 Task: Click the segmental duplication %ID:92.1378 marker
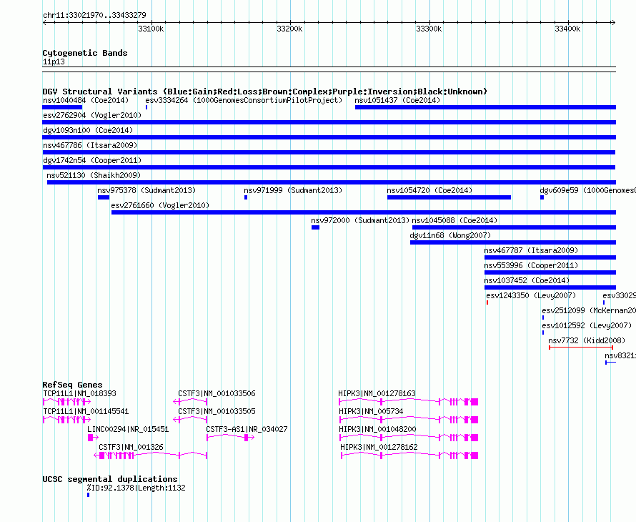pyautogui.click(x=88, y=495)
